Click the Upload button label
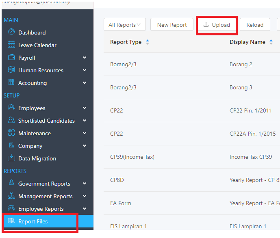The width and height of the screenshot is (280, 238). pos(221,25)
